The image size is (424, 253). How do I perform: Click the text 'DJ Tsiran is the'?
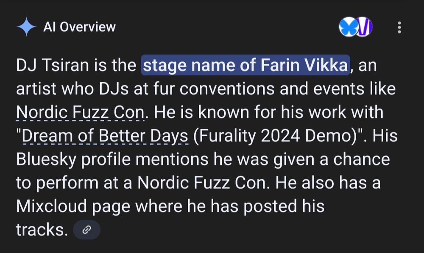coord(76,65)
